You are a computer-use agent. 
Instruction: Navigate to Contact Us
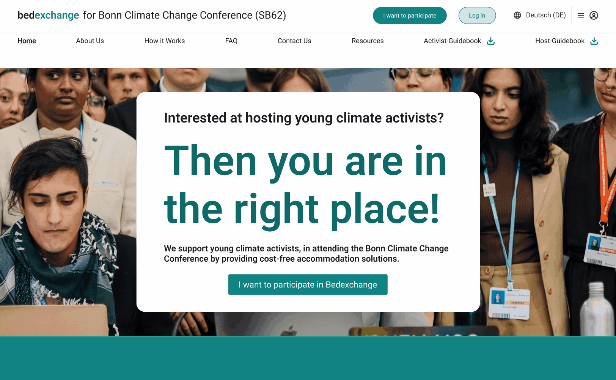coord(294,41)
